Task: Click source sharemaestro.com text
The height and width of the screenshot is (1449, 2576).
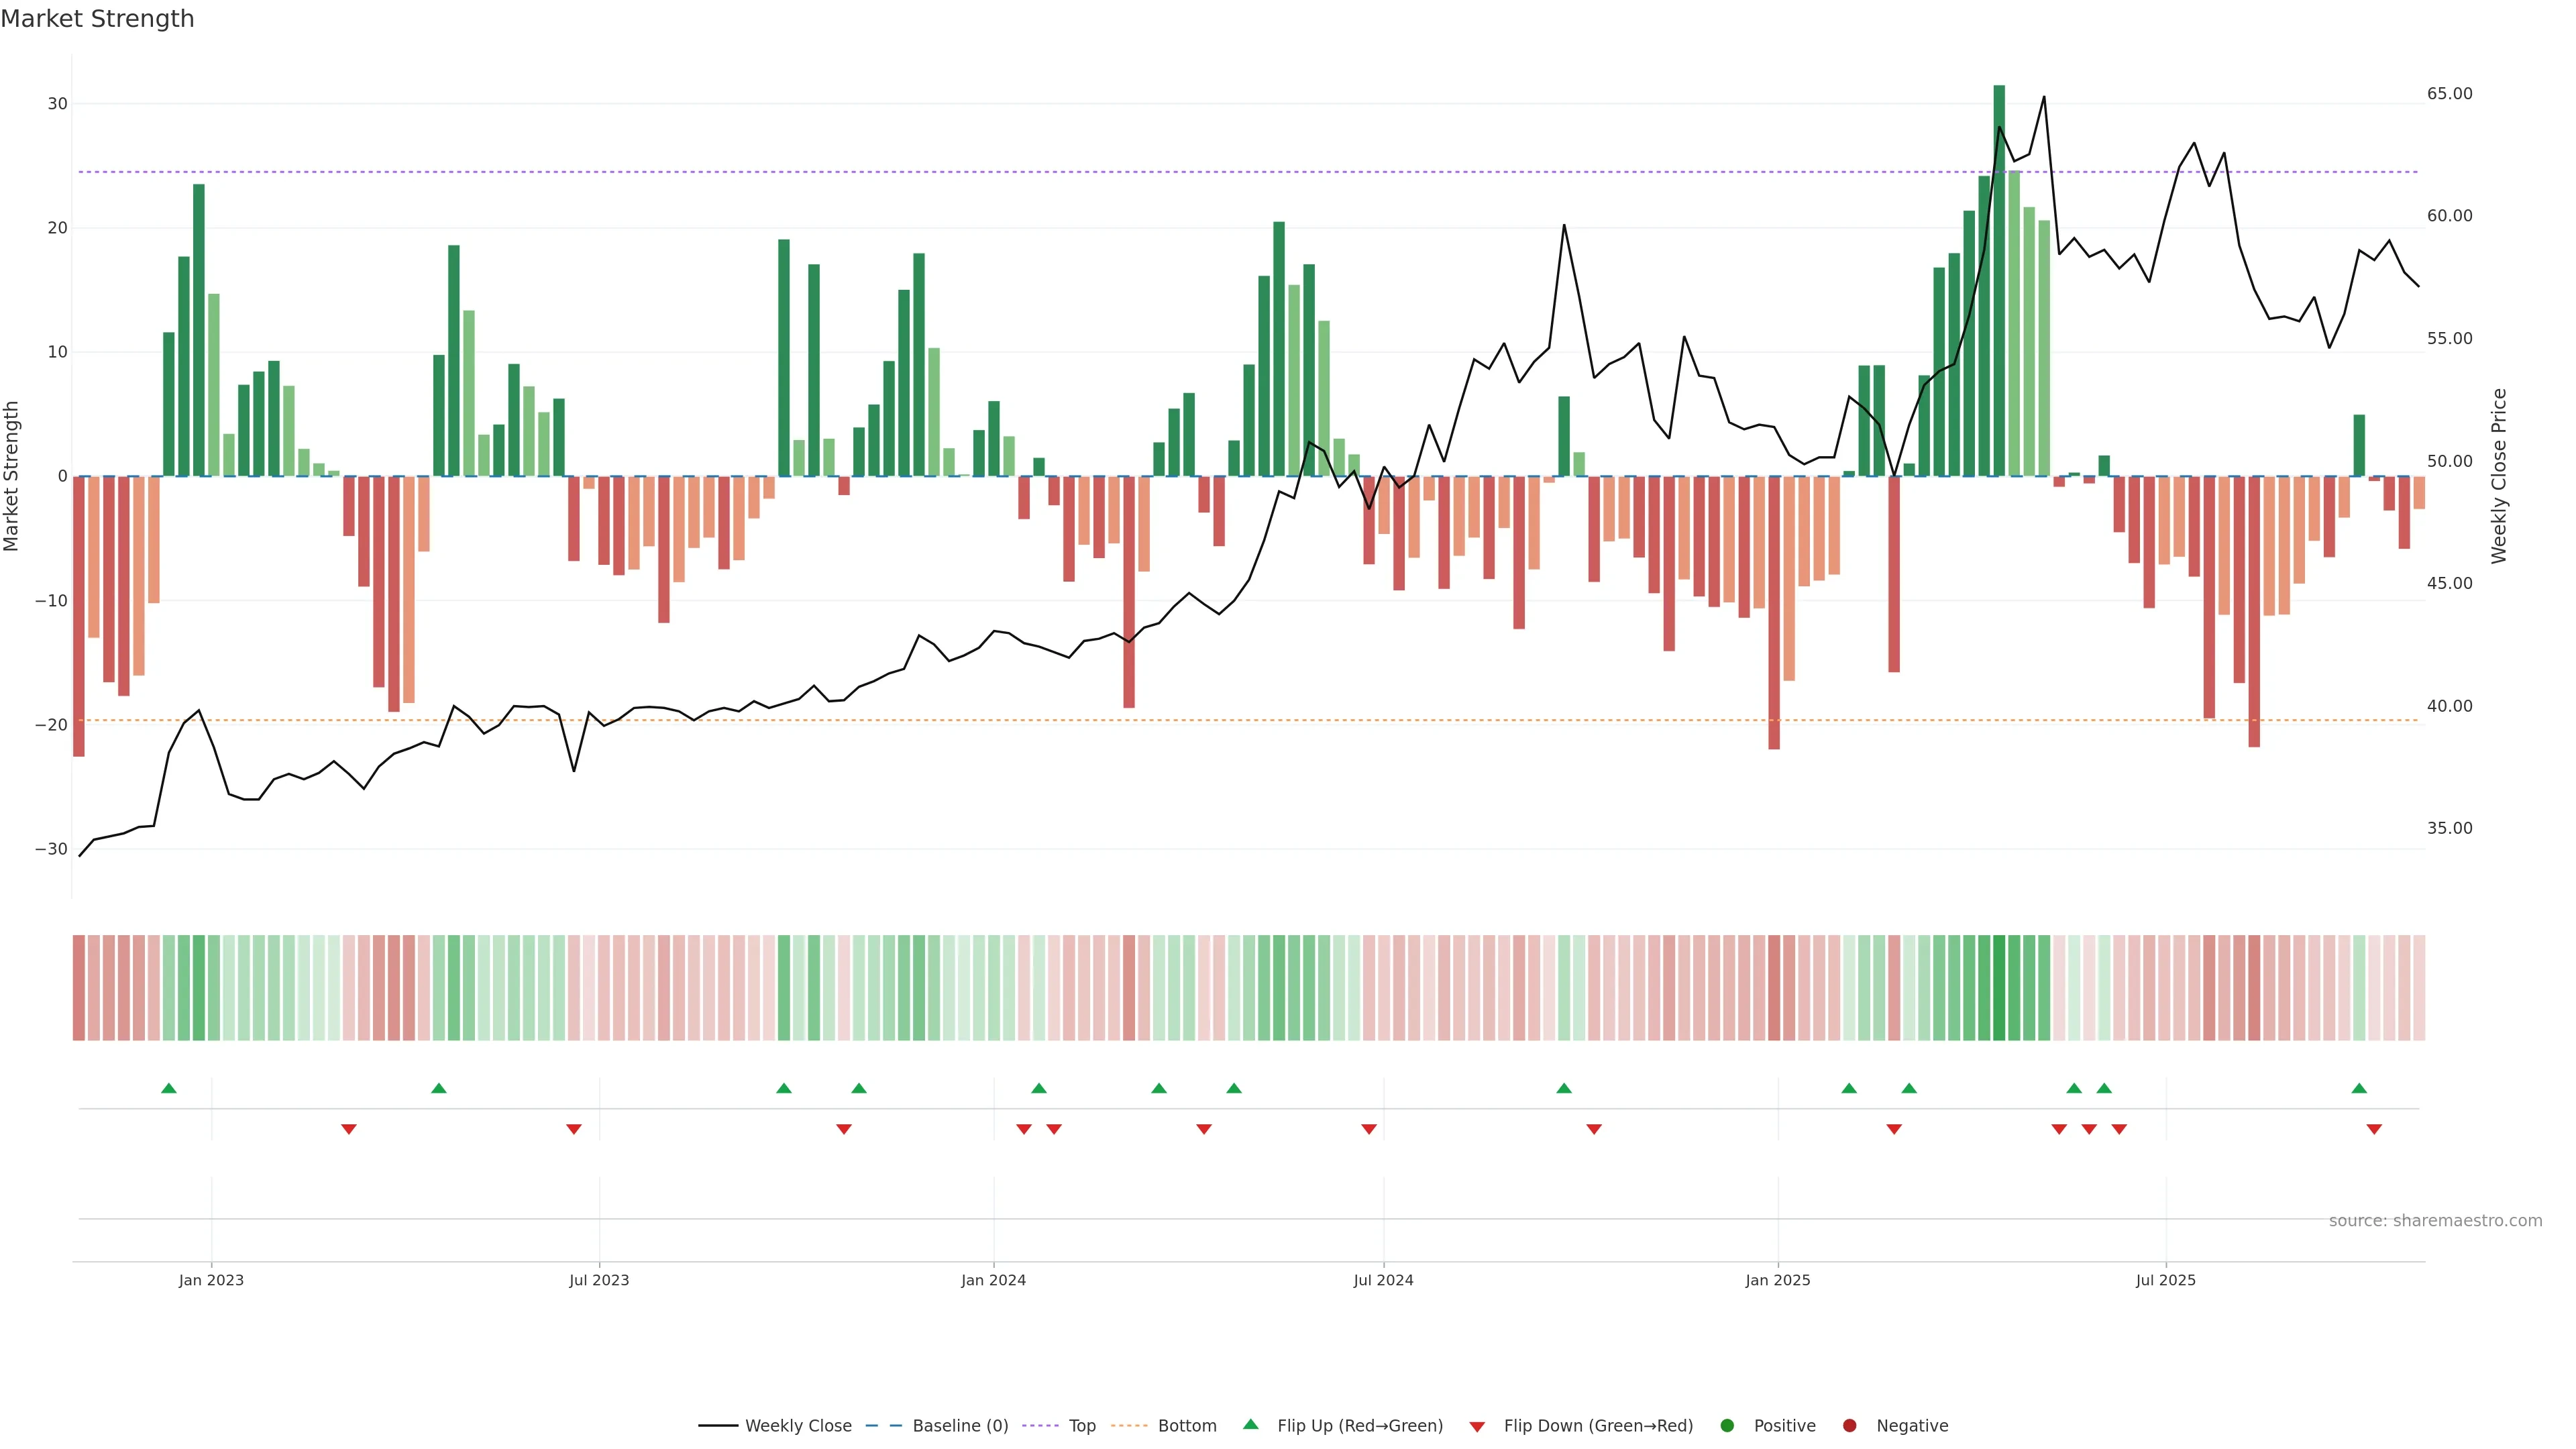Action: click(2435, 1220)
